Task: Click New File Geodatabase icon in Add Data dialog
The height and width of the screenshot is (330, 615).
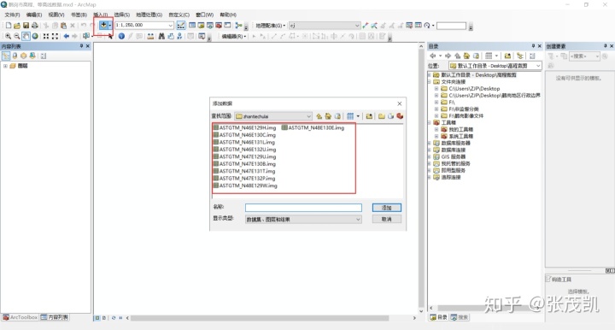Action: [x=390, y=116]
